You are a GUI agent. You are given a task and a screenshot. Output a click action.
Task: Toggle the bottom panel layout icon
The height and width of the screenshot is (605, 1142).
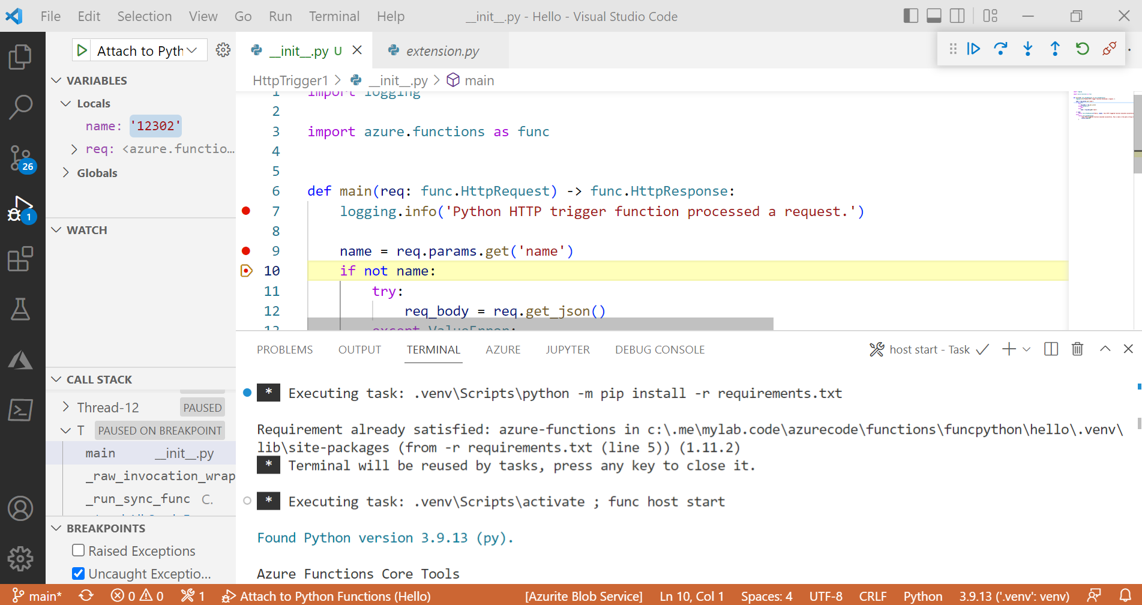click(934, 16)
